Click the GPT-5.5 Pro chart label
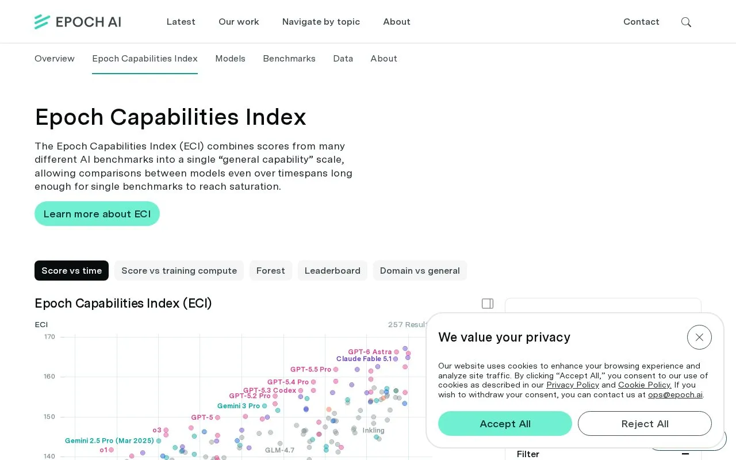The height and width of the screenshot is (460, 736). tap(310, 370)
